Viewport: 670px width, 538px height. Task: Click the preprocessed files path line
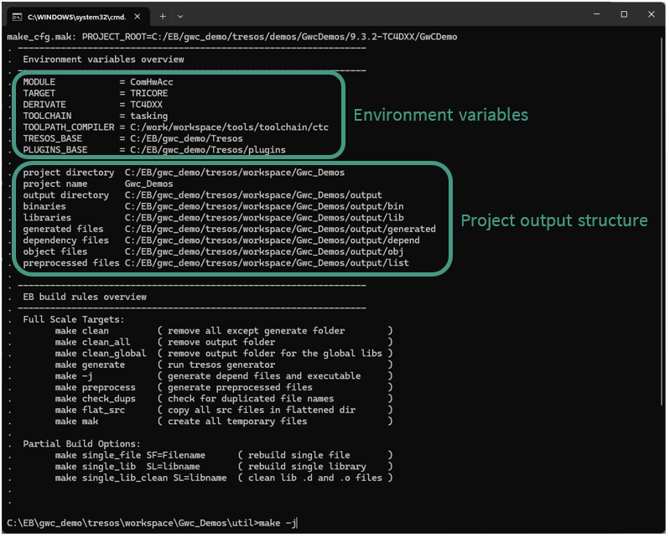pyautogui.click(x=216, y=263)
